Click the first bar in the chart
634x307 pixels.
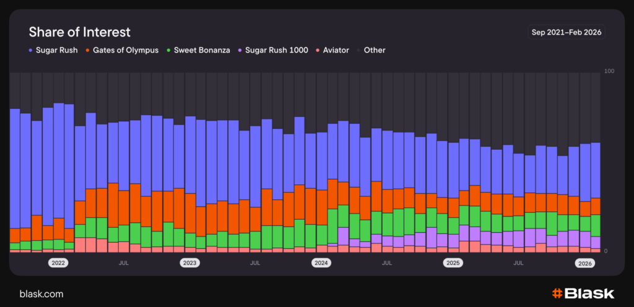[15, 179]
